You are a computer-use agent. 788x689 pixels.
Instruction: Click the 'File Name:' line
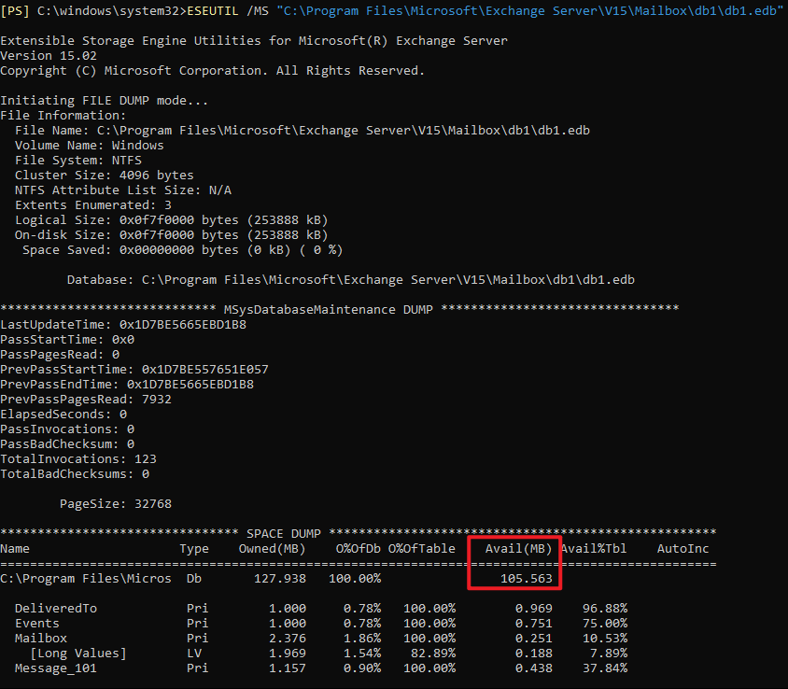click(x=302, y=131)
